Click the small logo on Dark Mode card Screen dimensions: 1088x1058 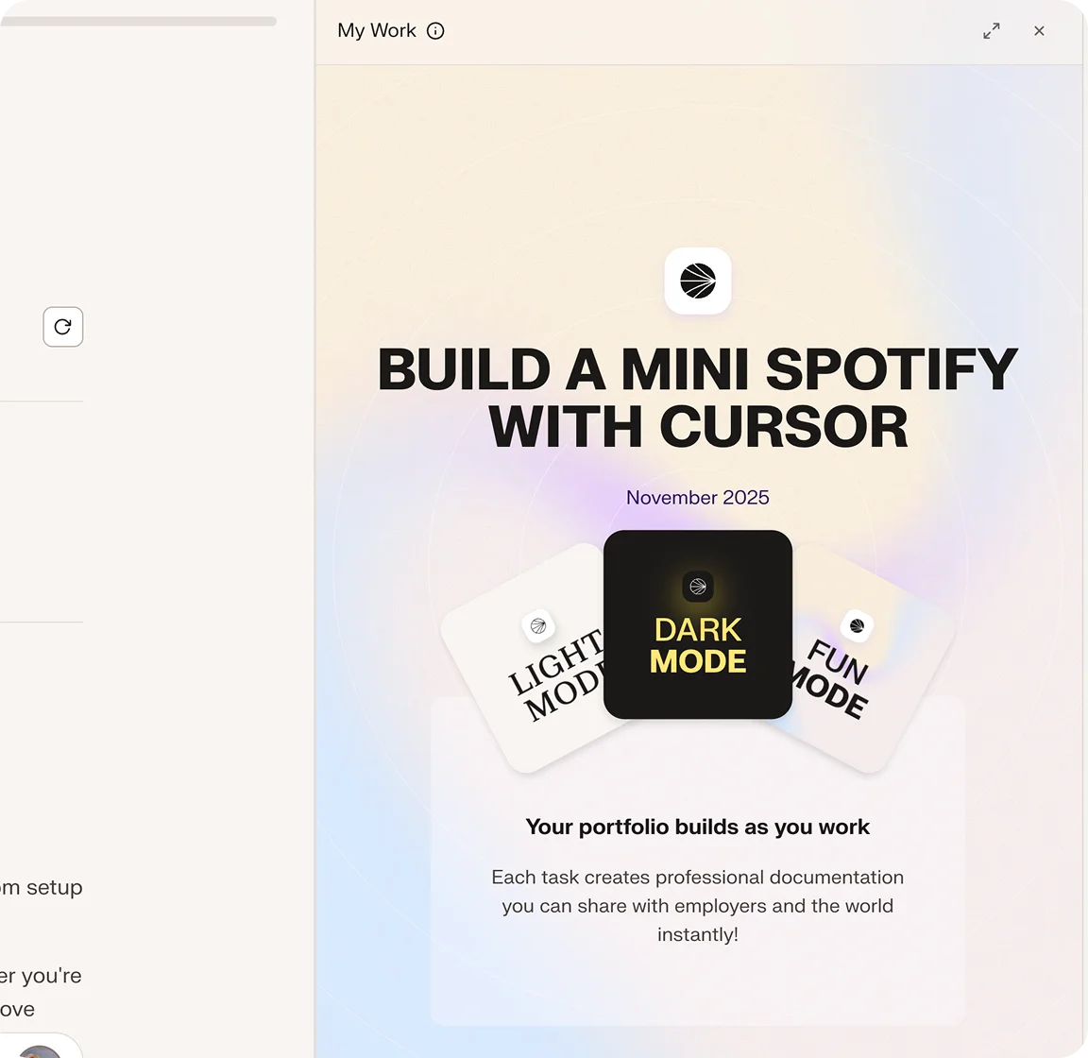[x=698, y=587]
